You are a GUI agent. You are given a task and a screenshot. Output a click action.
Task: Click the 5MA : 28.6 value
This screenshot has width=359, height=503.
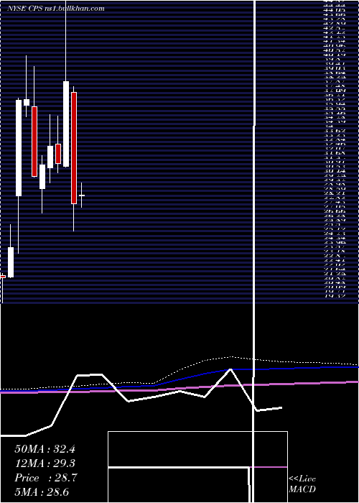point(42,492)
